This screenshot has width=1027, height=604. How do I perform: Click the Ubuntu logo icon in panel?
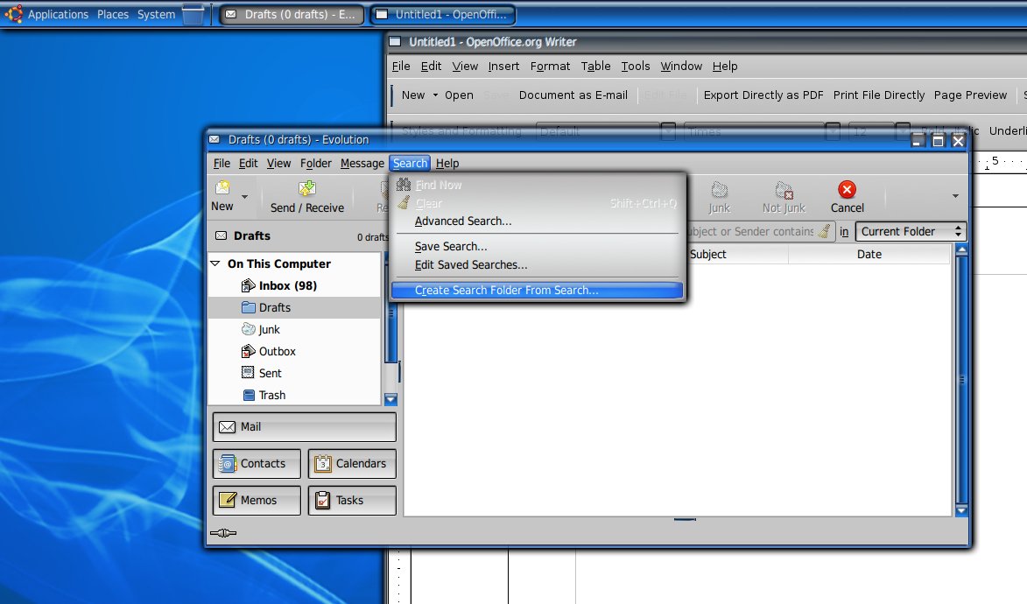[13, 14]
